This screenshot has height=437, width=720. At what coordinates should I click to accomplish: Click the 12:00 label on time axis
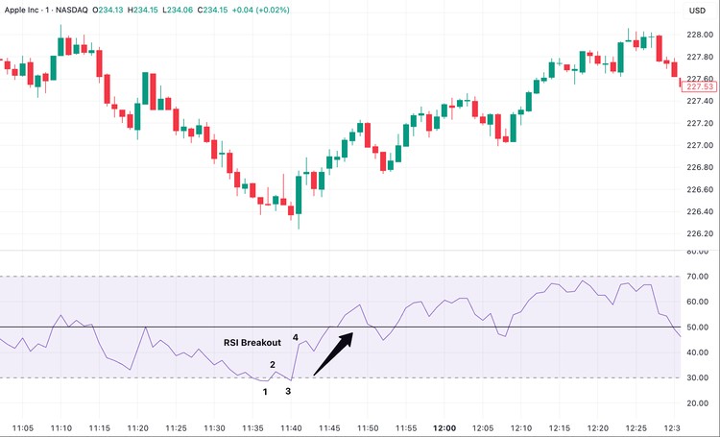444,426
